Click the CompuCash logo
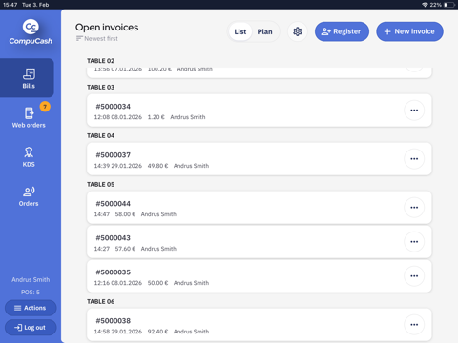Viewport: 458px width, 343px height. click(31, 32)
